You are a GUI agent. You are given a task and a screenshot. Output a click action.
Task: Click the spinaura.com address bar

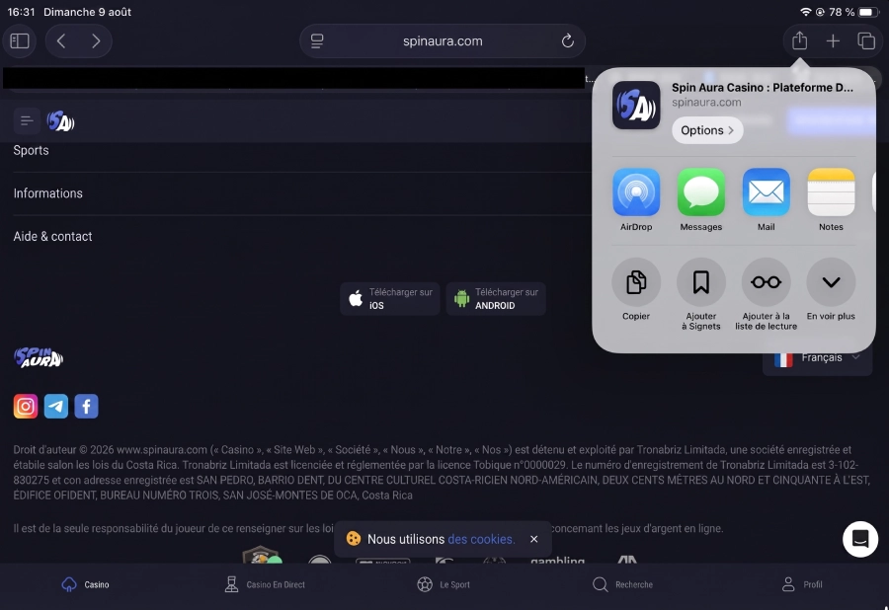click(443, 40)
